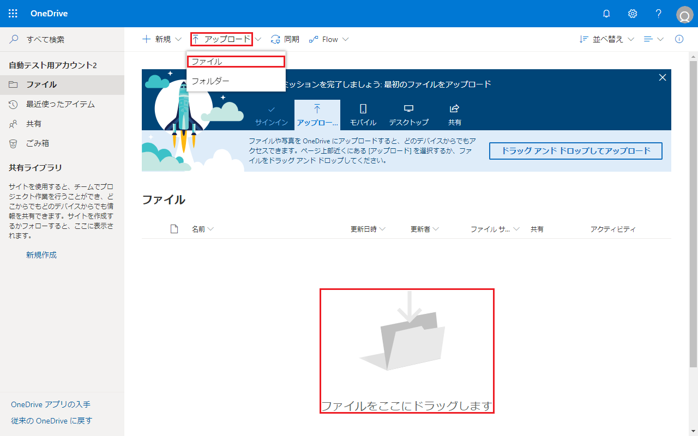Click the 共有 column header
The image size is (698, 436).
(x=537, y=229)
